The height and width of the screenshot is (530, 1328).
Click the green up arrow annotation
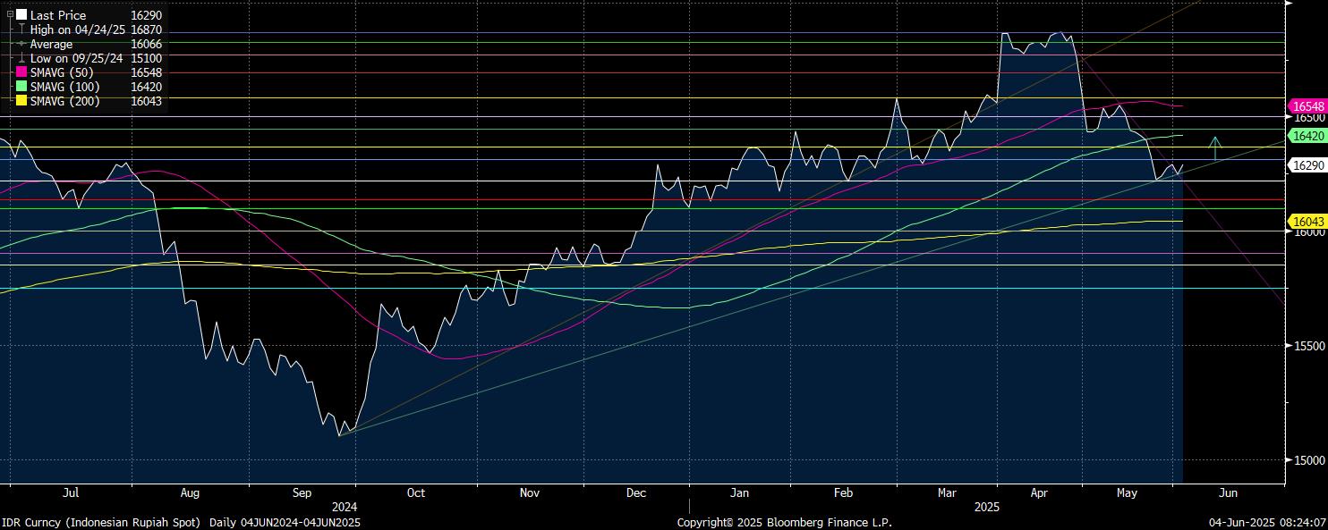click(1214, 148)
